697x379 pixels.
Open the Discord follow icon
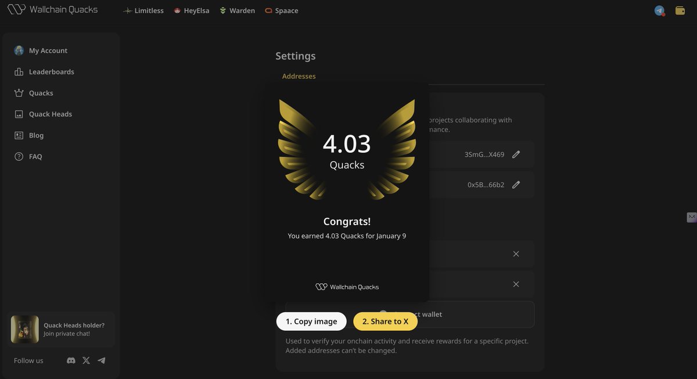pyautogui.click(x=71, y=360)
